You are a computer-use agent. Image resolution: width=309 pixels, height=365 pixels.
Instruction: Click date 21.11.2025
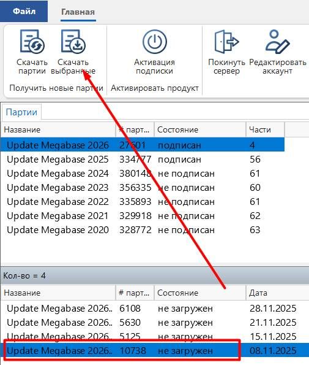point(273,323)
